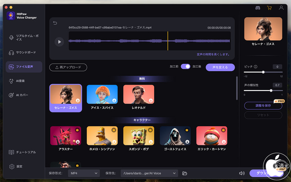This screenshot has height=182, width=291.
Task: Play the uploaded audio clip
Action: pos(59,42)
